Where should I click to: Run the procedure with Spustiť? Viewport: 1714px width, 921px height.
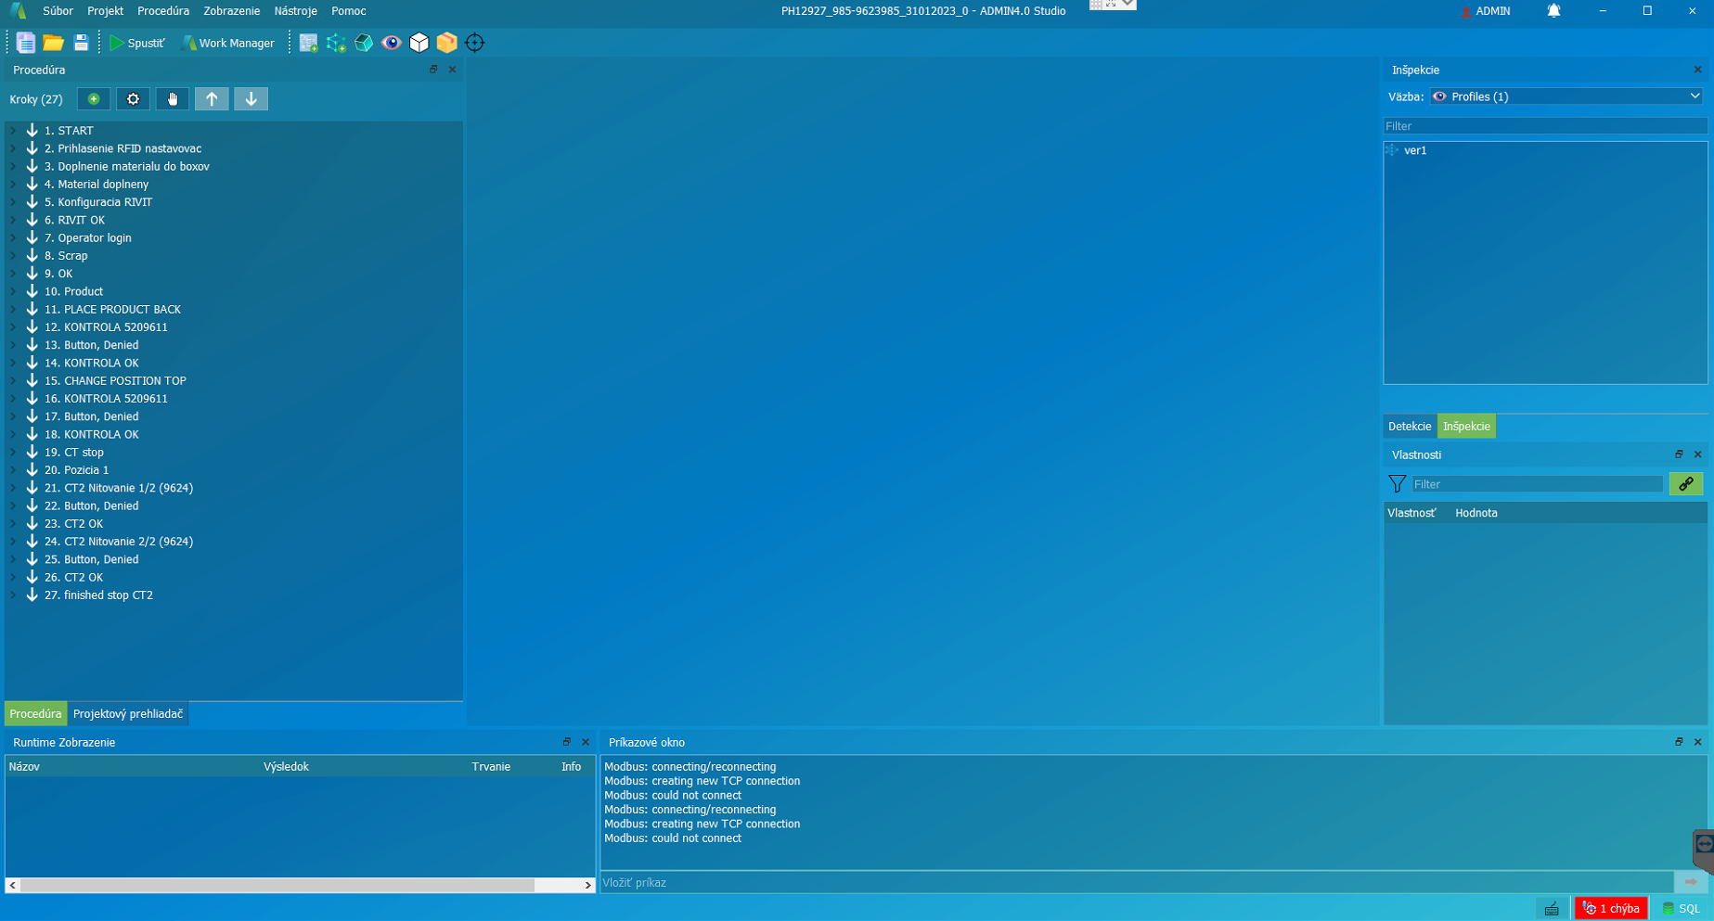137,43
